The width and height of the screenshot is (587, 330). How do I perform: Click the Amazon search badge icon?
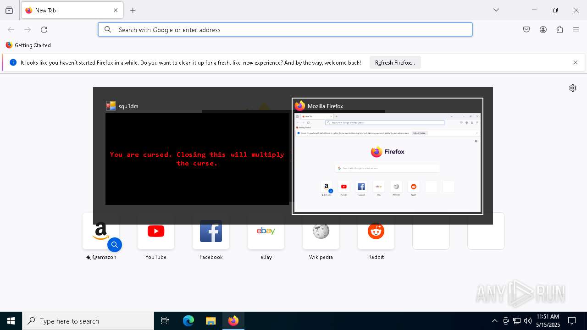tap(115, 245)
